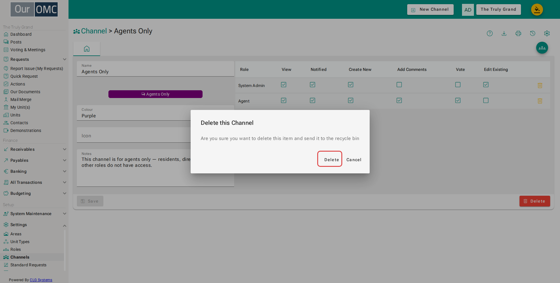Image resolution: width=560 pixels, height=283 pixels.
Task: Enable System Admin Add Comments checkbox
Action: click(x=399, y=85)
